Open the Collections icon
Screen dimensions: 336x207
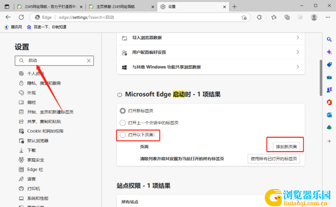[x=287, y=17]
